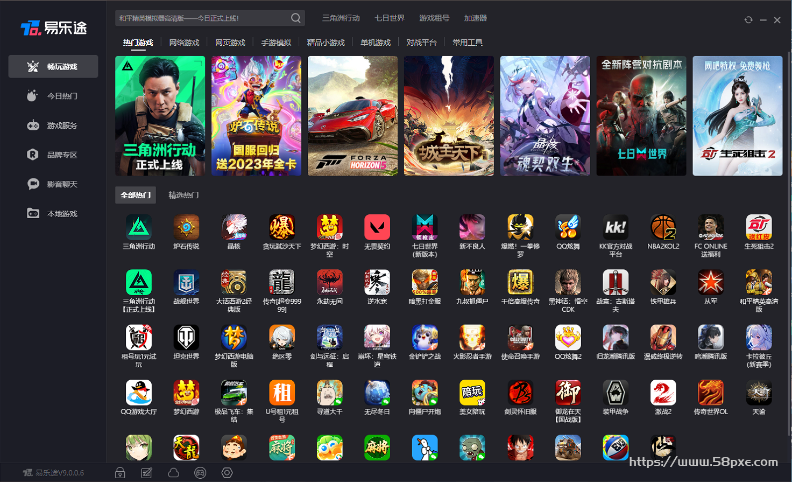
Task: Click the search magnifier icon
Action: pyautogui.click(x=296, y=18)
